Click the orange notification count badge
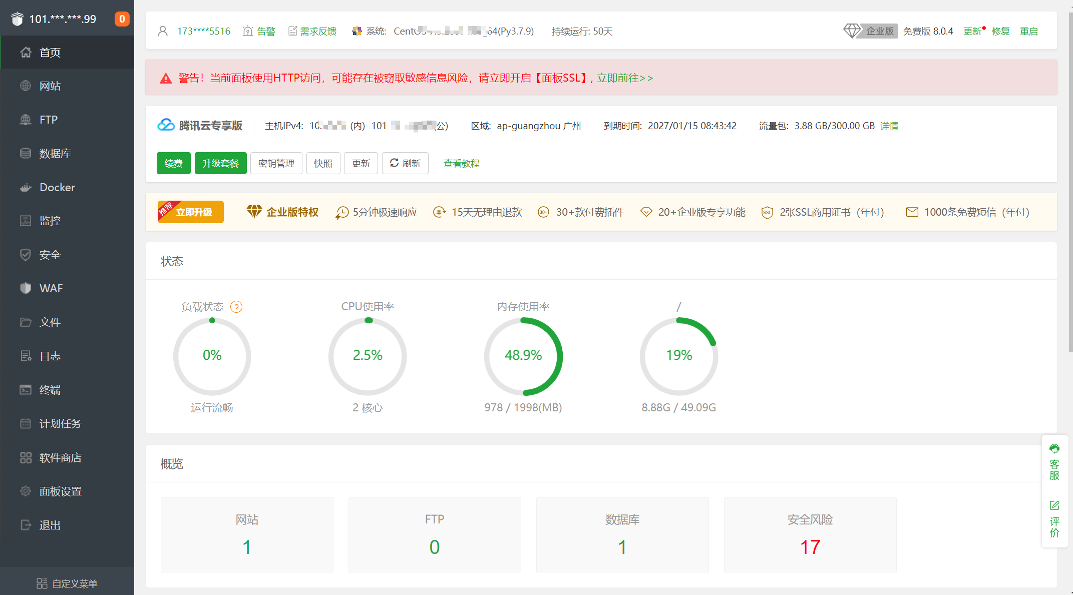 [x=122, y=19]
